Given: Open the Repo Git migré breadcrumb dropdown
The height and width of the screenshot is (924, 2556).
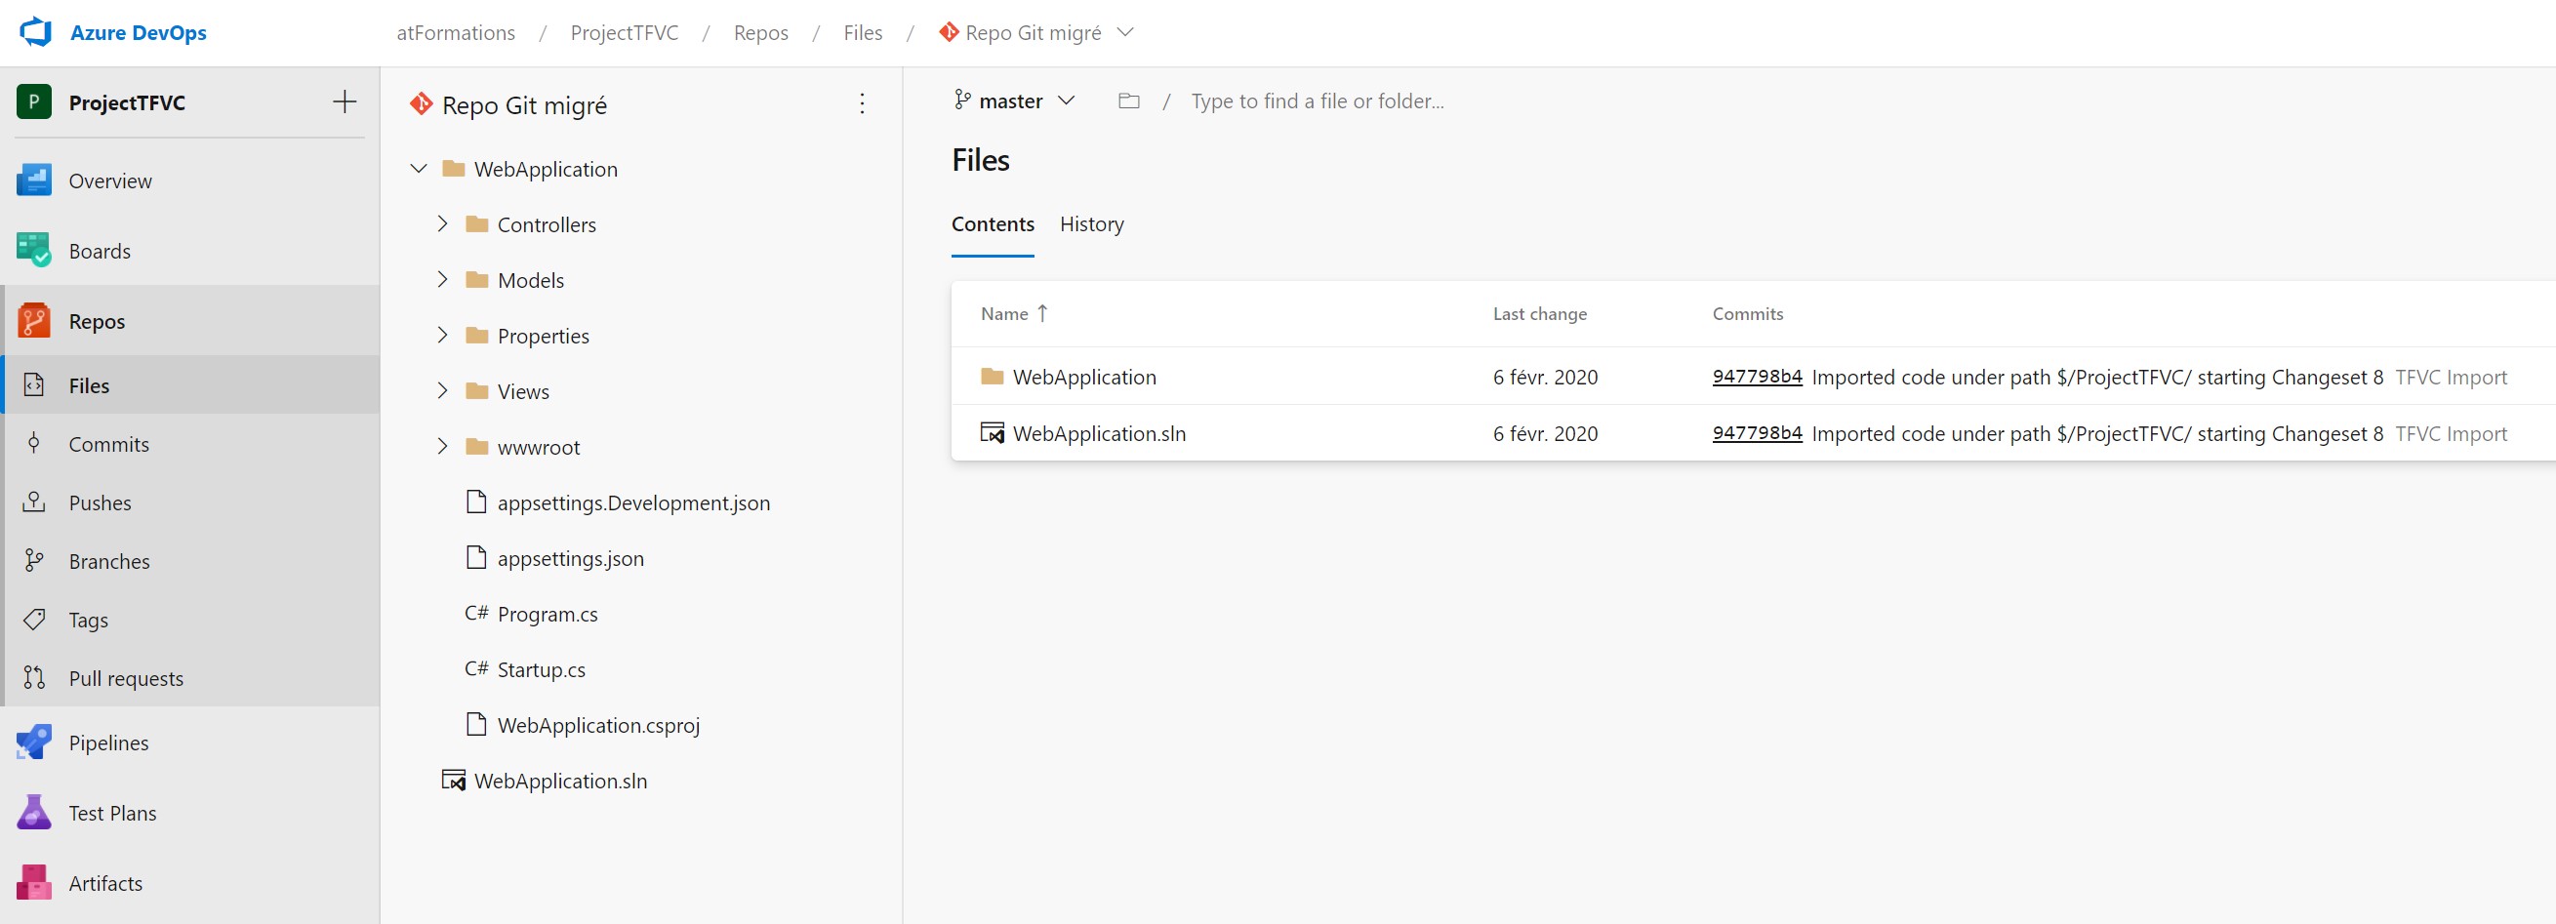Looking at the screenshot, I should click(1125, 32).
